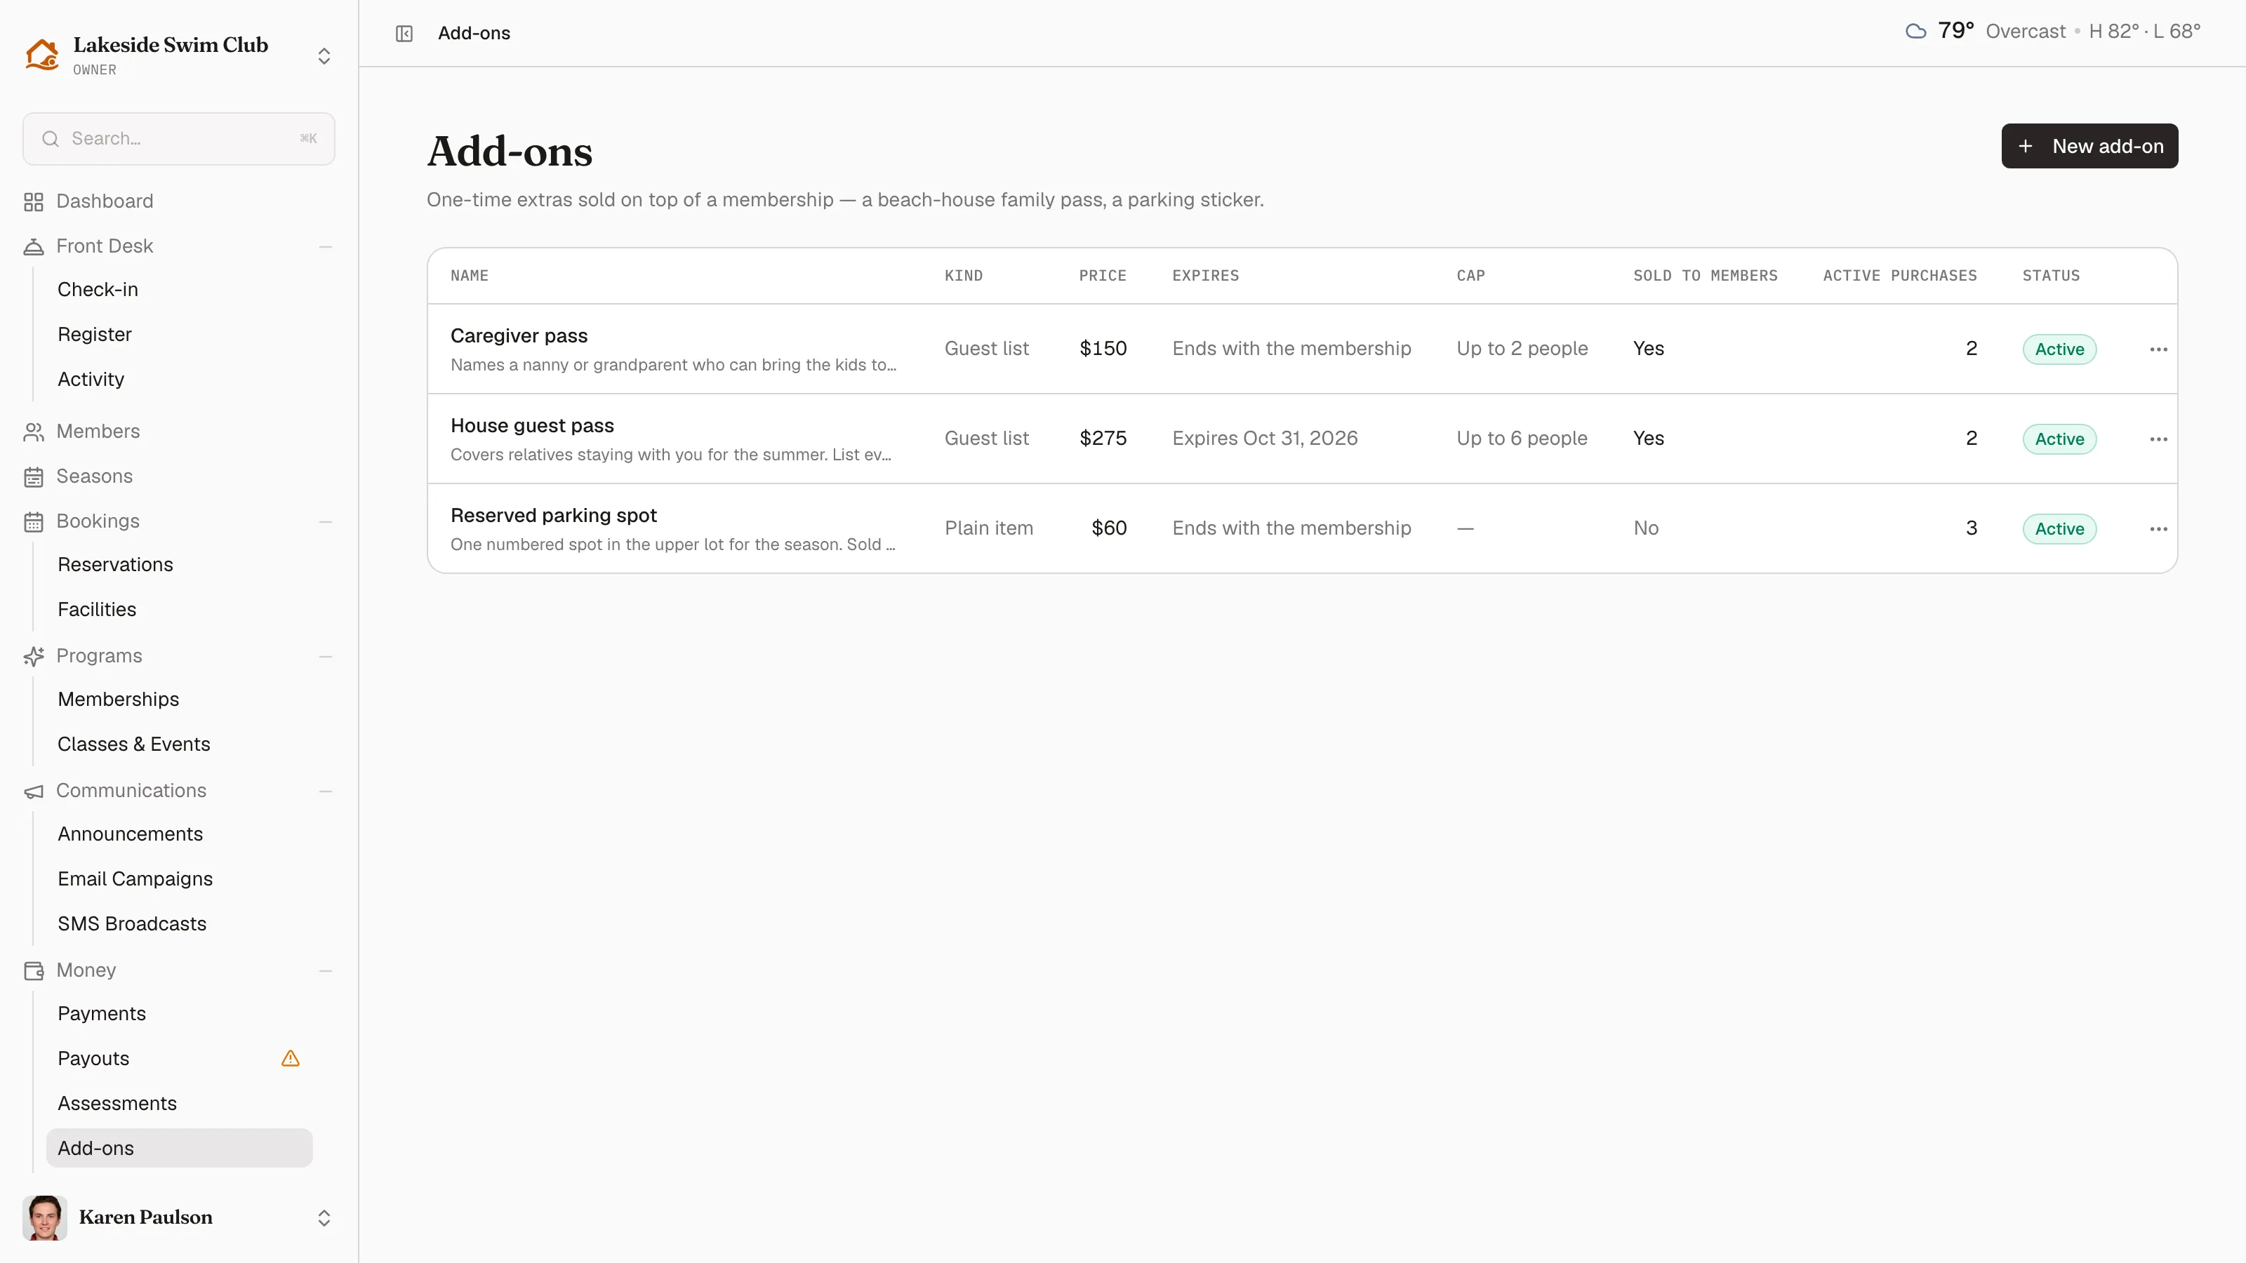The width and height of the screenshot is (2246, 1263).
Task: Click the Members people icon
Action: pos(33,432)
